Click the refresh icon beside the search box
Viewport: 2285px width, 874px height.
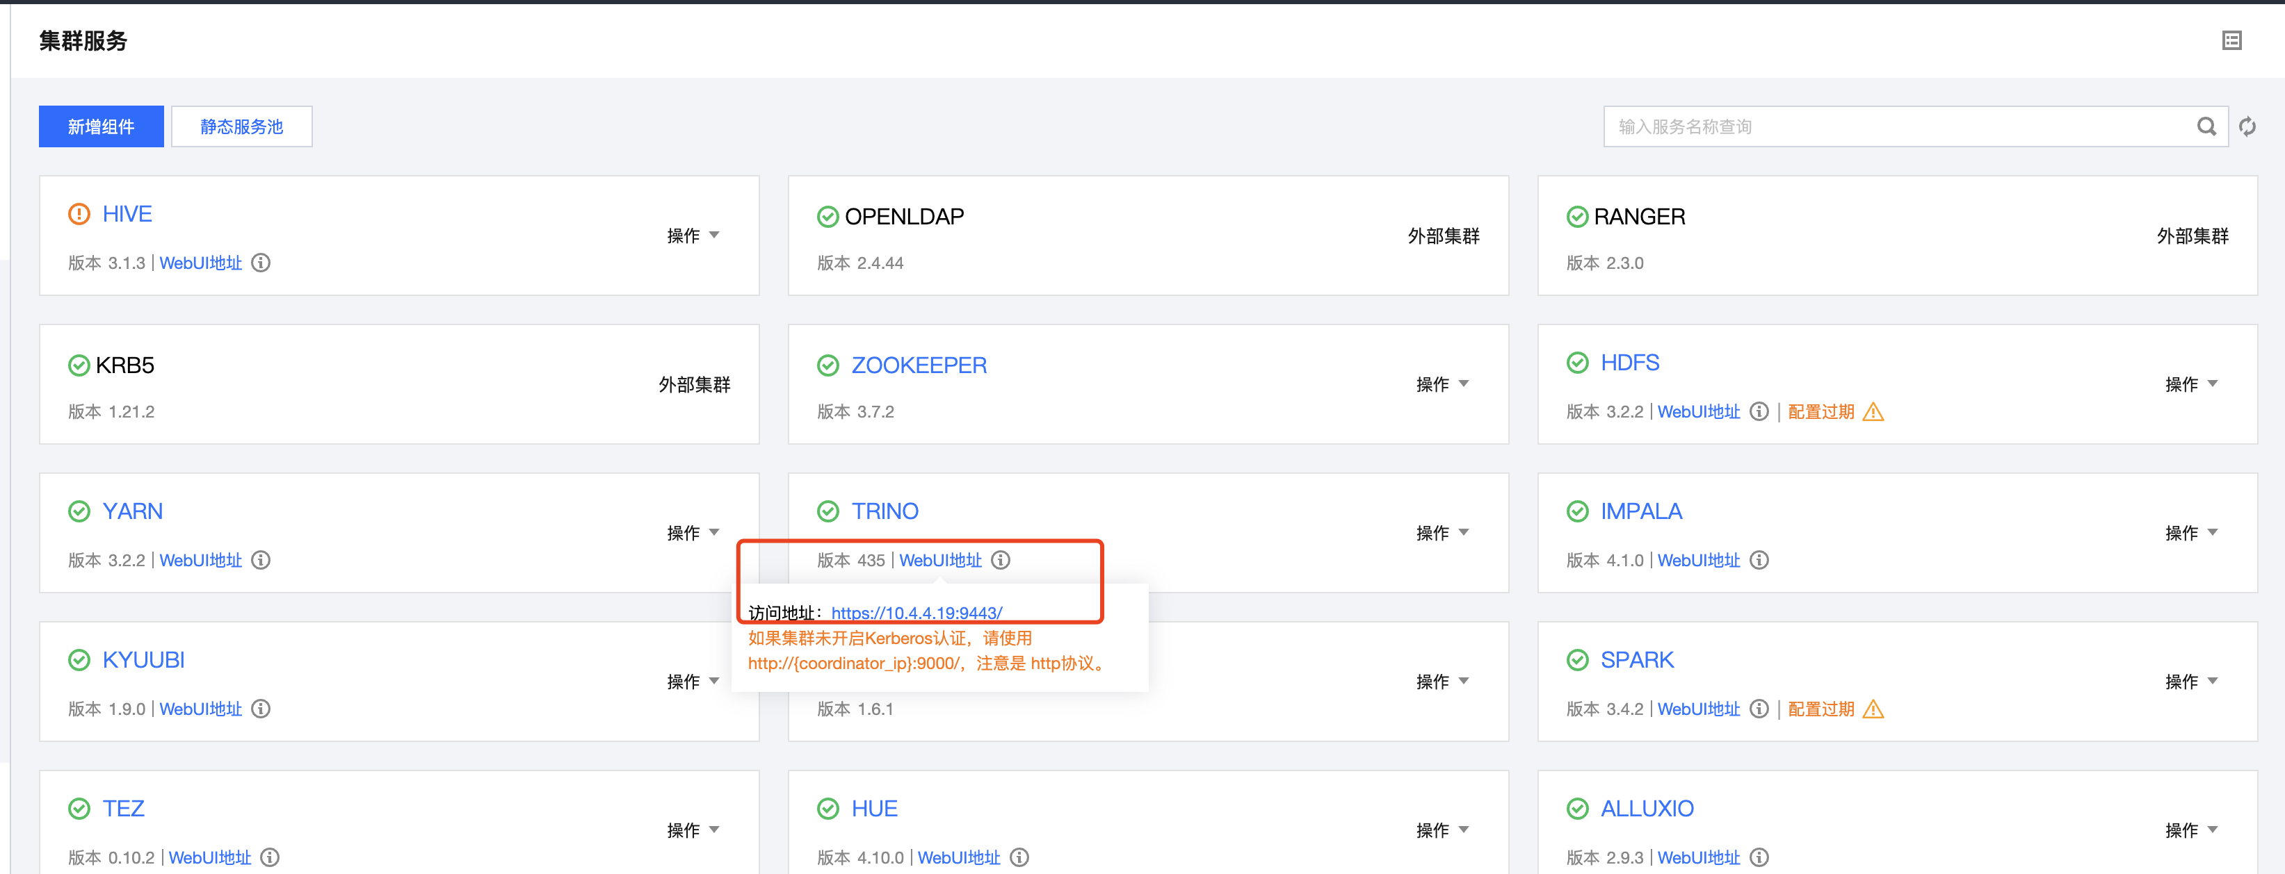[x=2247, y=126]
